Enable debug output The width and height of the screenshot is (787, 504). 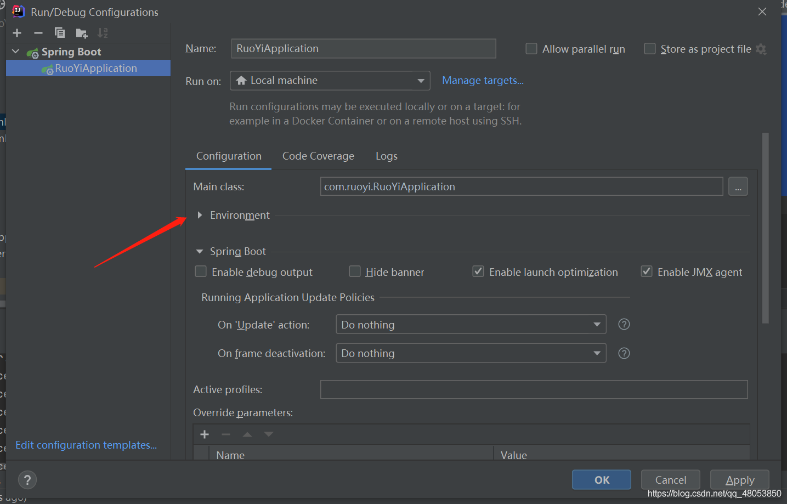201,271
